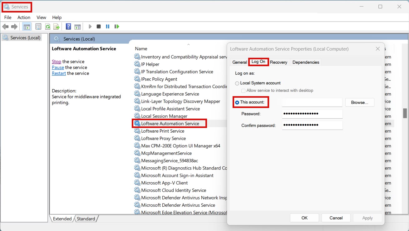Click the Browse... button
This screenshot has width=409, height=231.
[360, 102]
